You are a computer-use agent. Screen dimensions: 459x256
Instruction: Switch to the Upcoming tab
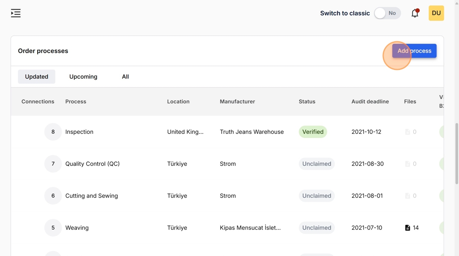(83, 76)
